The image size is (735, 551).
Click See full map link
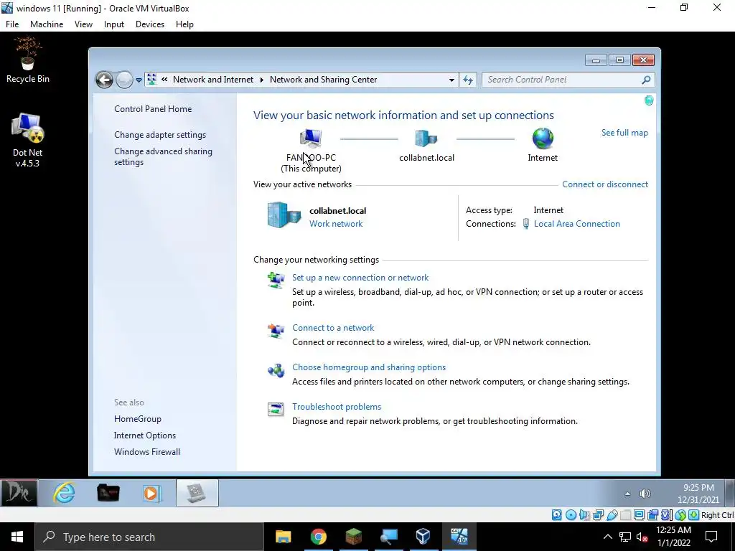pos(624,133)
